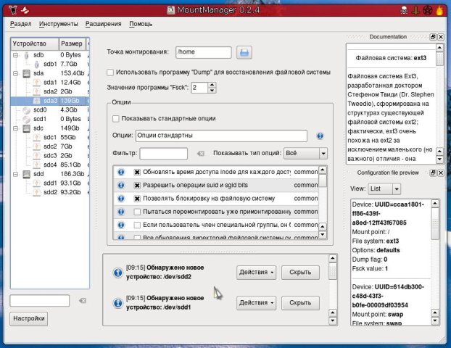This screenshot has height=348, width=451.
Task: Collapse the sdd tree node
Action: [x=16, y=174]
